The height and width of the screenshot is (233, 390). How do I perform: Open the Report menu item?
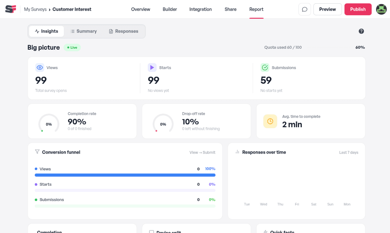click(x=256, y=9)
